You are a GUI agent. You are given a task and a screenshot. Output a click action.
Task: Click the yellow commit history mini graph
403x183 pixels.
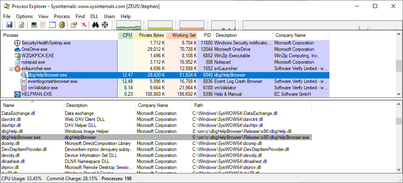[160, 25]
